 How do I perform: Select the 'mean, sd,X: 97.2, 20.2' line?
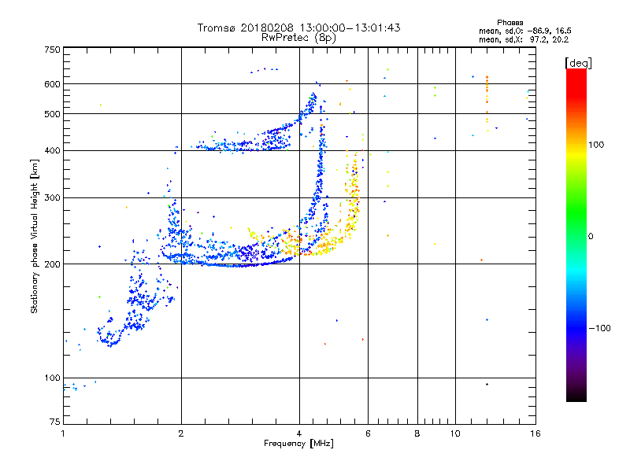point(524,39)
